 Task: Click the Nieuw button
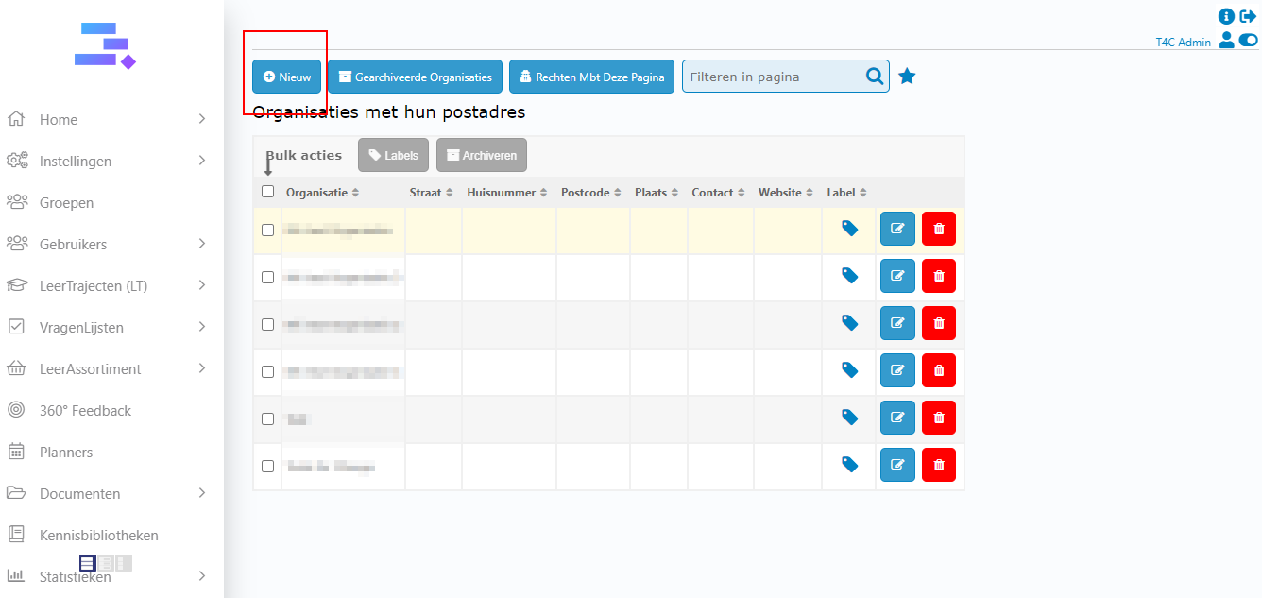click(287, 77)
